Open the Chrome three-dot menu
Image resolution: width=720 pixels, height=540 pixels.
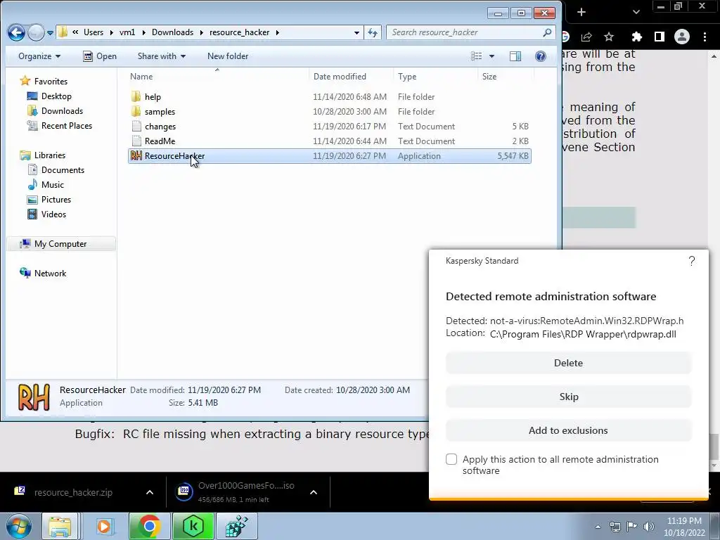[705, 37]
